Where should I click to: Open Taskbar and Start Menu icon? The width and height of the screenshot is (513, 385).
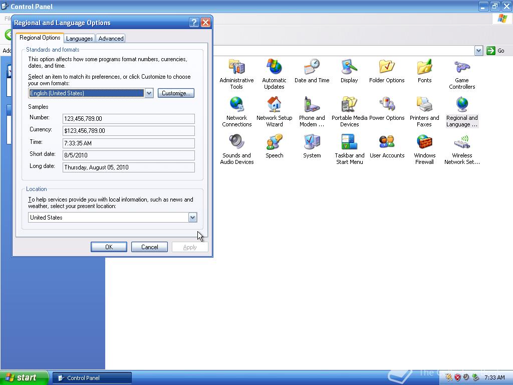[x=349, y=142]
